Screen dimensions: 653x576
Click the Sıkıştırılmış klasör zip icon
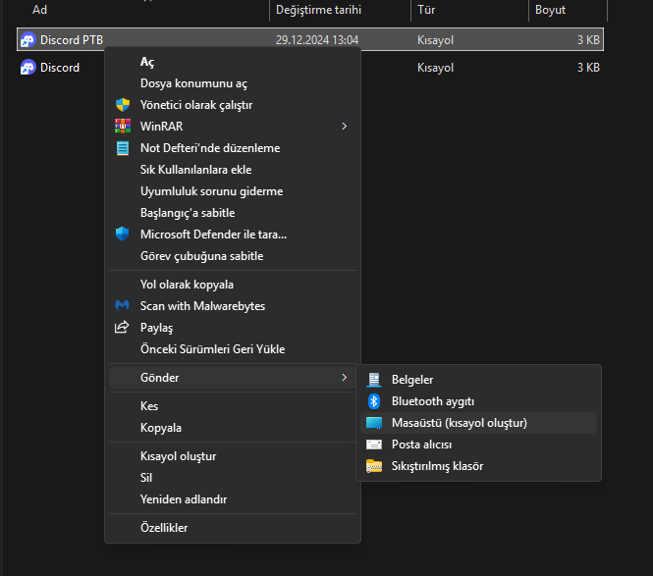pos(374,466)
